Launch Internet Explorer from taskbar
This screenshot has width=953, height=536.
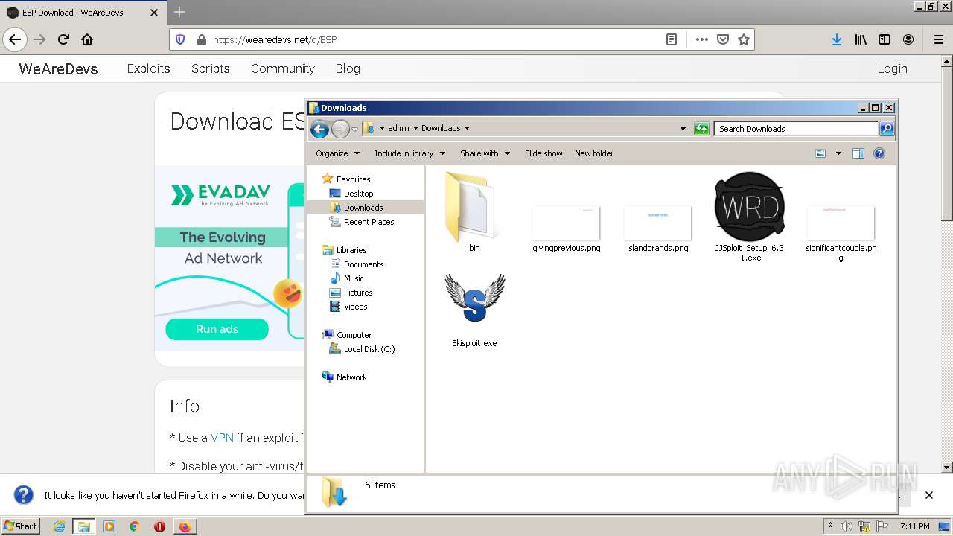coord(59,526)
